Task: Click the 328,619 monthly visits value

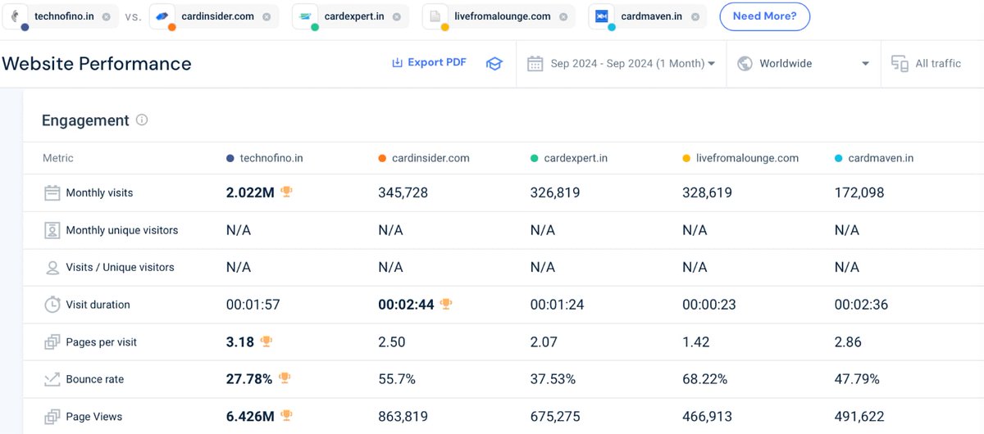Action: tap(707, 193)
